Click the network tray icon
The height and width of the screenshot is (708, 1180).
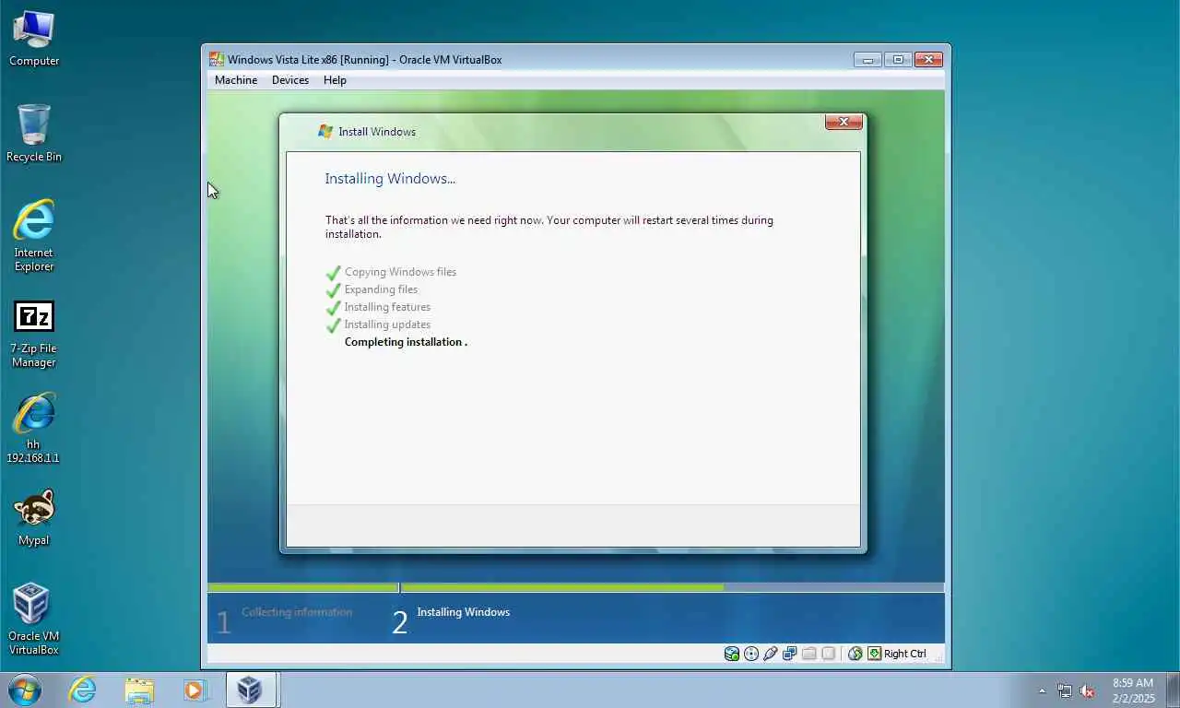coord(1065,690)
